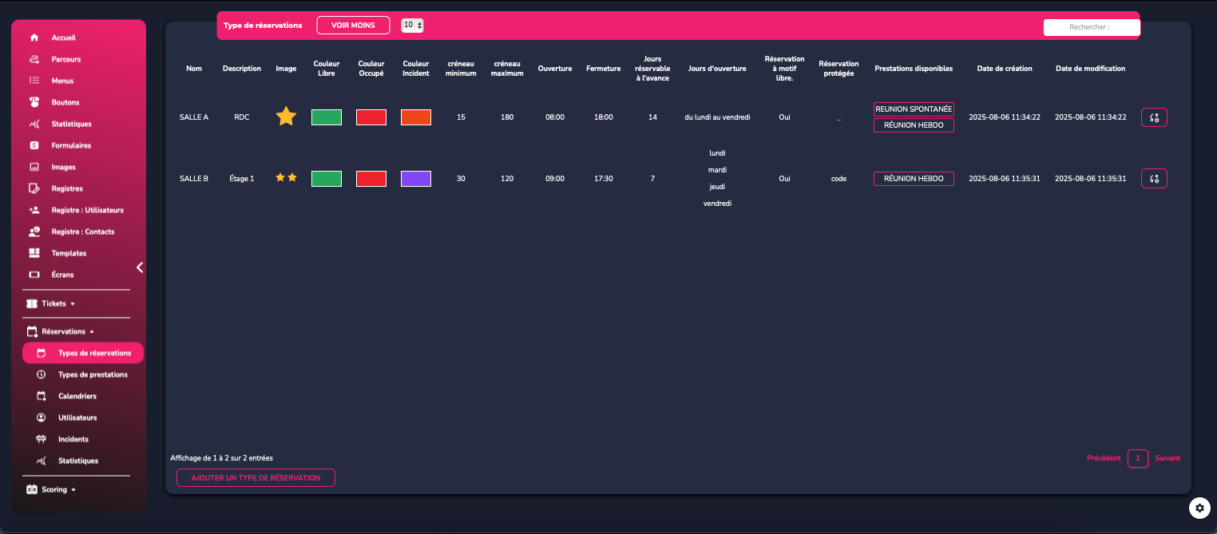This screenshot has width=1217, height=534.
Task: Go to Types de prestations
Action: coord(92,374)
